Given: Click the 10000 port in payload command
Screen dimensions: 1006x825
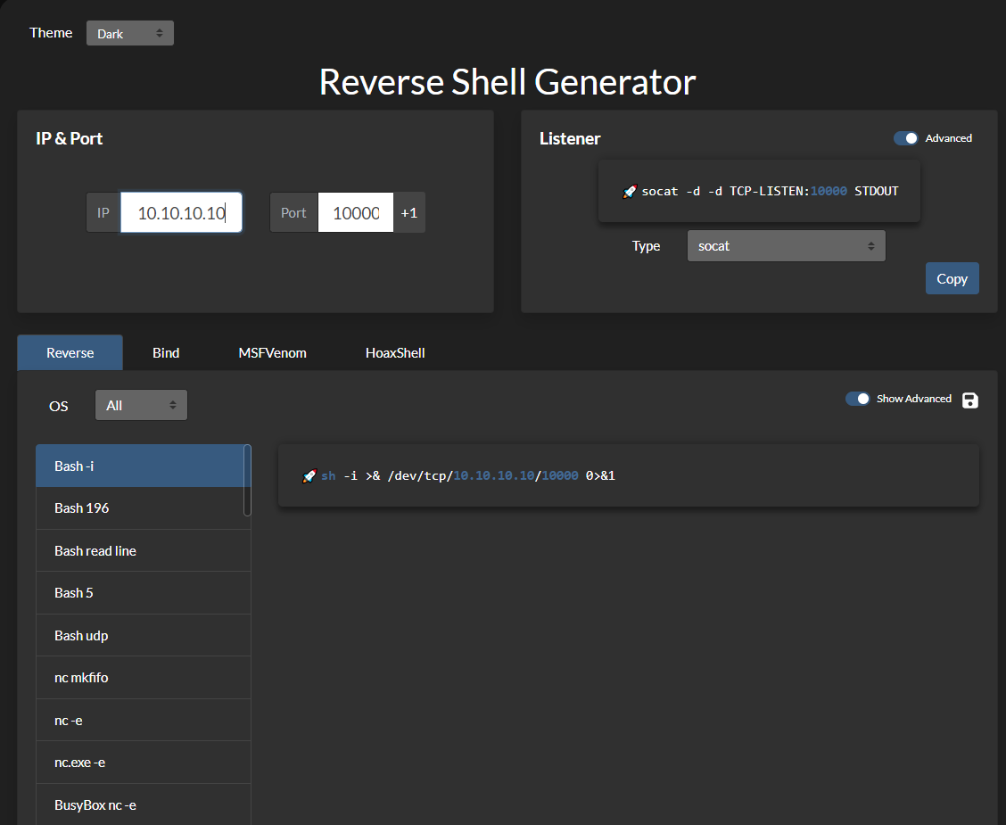Looking at the screenshot, I should click(559, 476).
